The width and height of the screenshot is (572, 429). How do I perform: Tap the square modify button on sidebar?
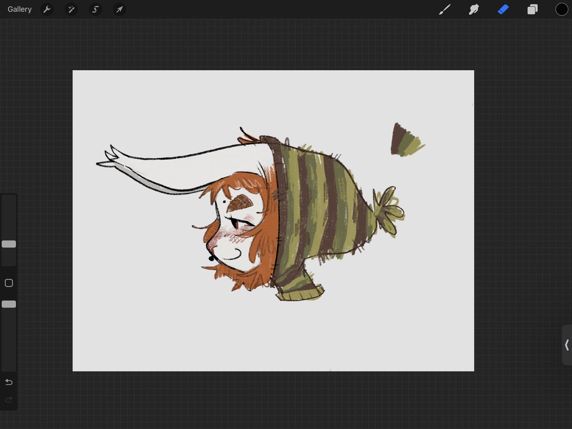(9, 283)
